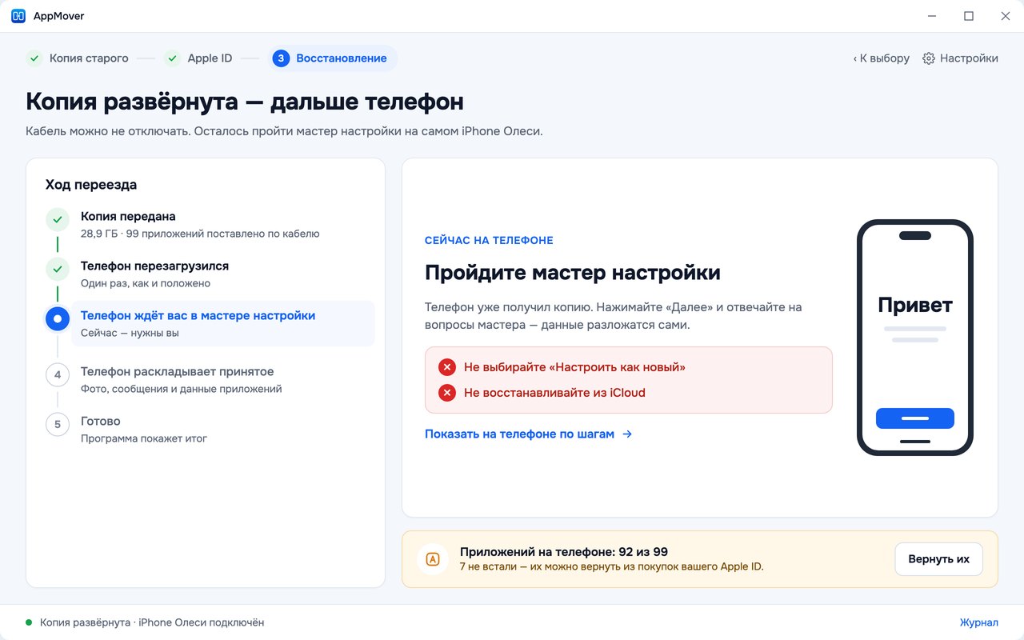
Task: Click the green checkmark beside «Копия старого»
Action: [34, 58]
